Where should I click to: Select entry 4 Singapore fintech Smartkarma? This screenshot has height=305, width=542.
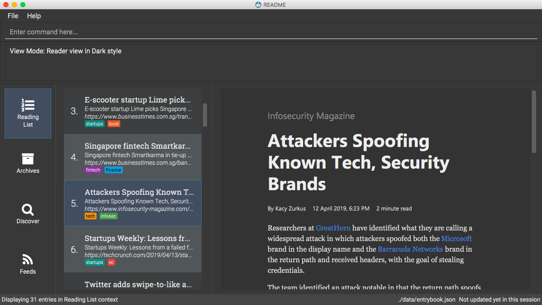[133, 157]
